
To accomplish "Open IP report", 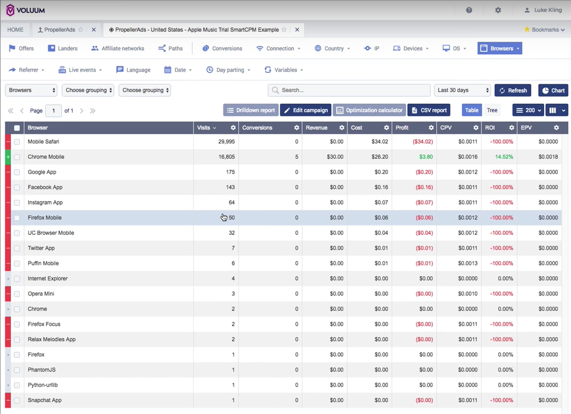I will 371,48.
